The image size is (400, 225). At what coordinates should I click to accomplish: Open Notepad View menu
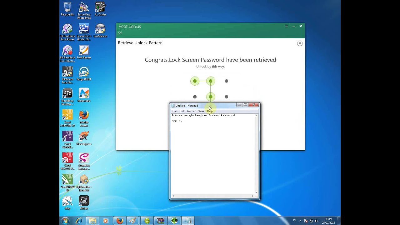[201, 111]
